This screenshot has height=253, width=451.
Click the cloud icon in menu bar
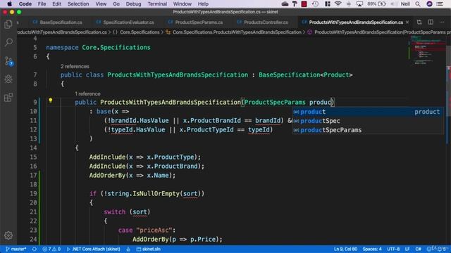(x=285, y=4)
